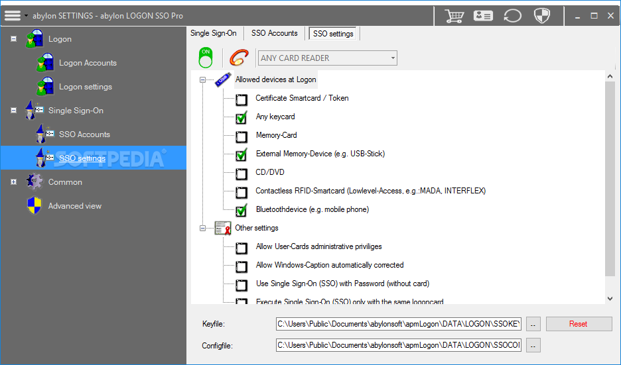
Task: Enable the CD/DVD checkbox
Action: pos(241,174)
